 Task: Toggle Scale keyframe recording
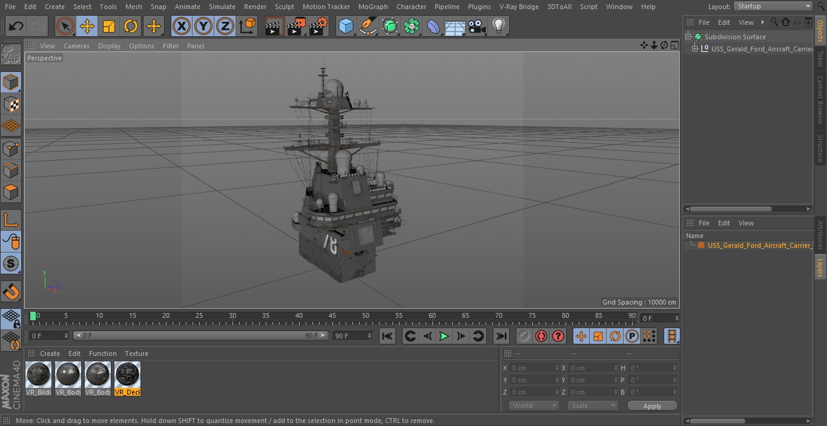pyautogui.click(x=598, y=336)
